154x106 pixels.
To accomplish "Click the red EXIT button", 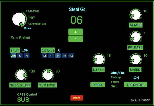I will tap(77, 98).
